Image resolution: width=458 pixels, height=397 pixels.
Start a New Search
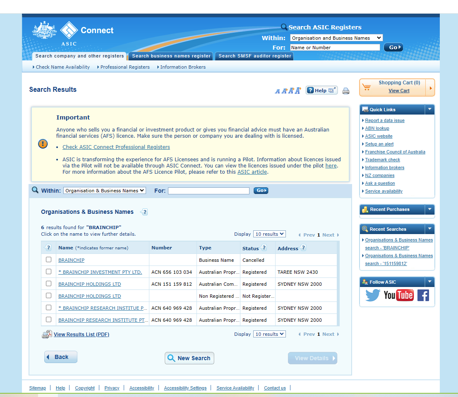pos(189,358)
